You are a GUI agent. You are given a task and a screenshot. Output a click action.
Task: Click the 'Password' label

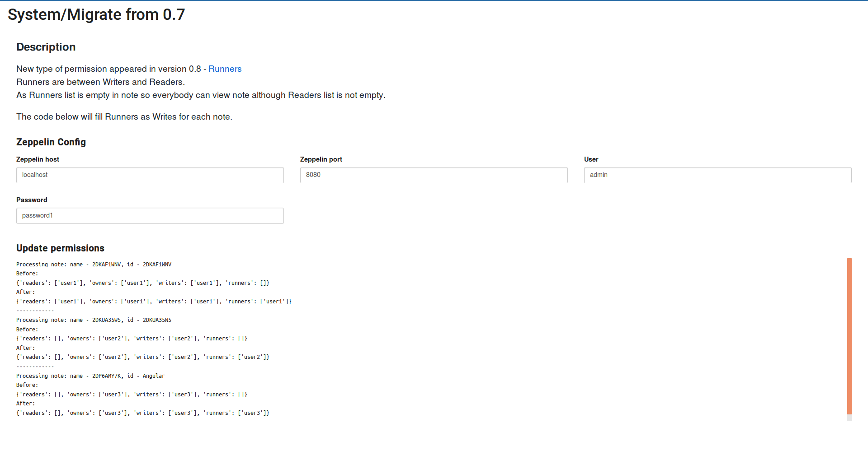point(32,200)
